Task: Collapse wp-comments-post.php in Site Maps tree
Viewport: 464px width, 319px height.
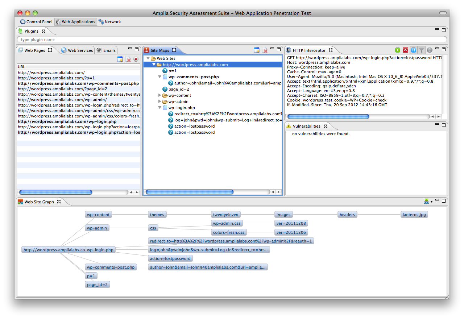Action: (159, 77)
